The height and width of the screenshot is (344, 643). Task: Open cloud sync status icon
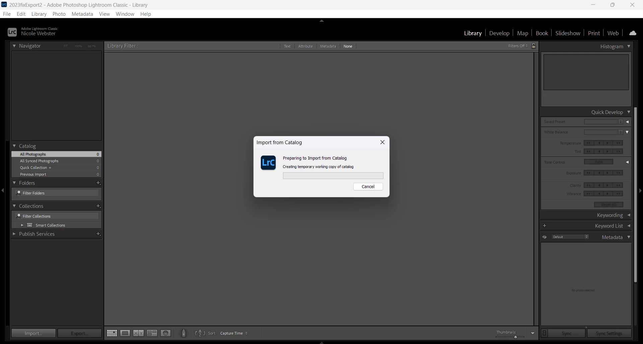[633, 33]
